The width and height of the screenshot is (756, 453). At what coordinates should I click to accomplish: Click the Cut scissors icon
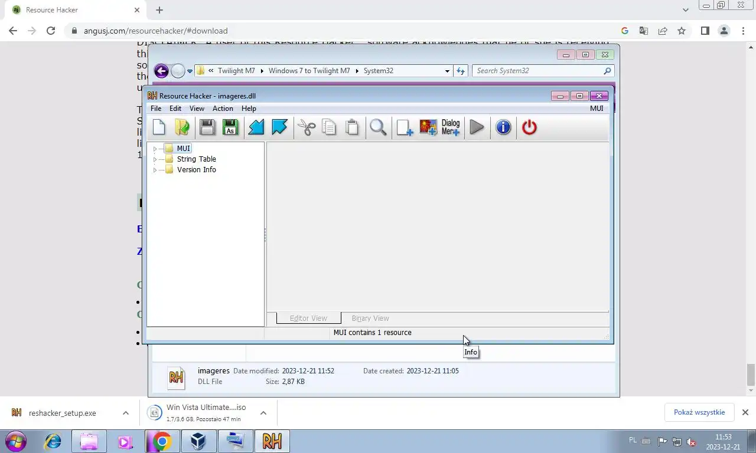point(307,127)
